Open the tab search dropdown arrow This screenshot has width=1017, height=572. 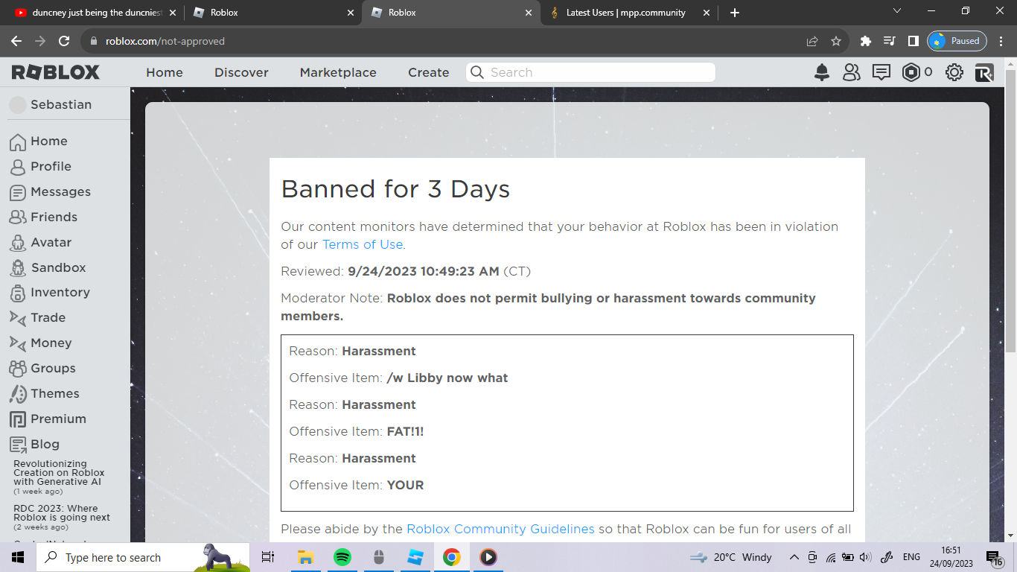[x=896, y=12]
